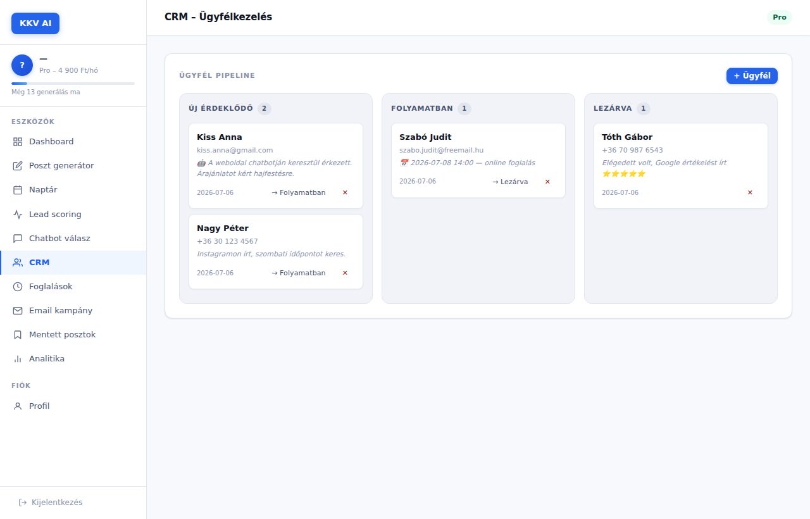The image size is (810, 519).
Task: Click Szabó Judit's booking note text
Action: 467,163
